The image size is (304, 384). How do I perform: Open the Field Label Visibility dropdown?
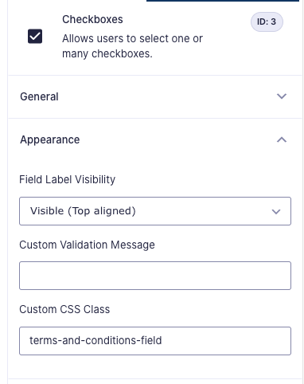pyautogui.click(x=155, y=211)
